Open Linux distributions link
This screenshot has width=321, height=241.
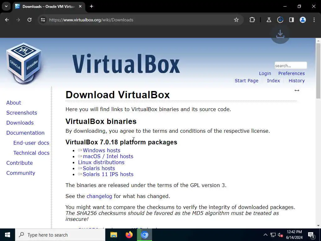[101, 162]
